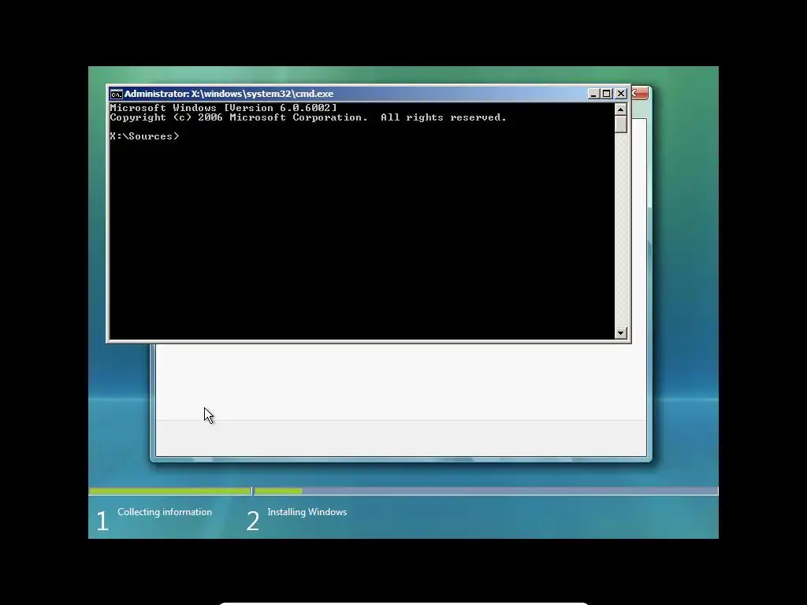
Task: Close the Administrator cmd.exe window
Action: [x=621, y=94]
